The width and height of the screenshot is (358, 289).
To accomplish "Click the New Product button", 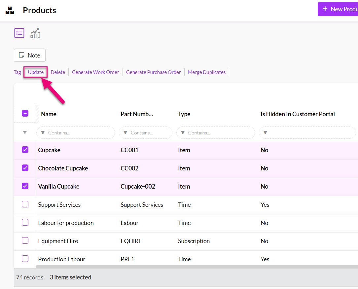I will (338, 9).
